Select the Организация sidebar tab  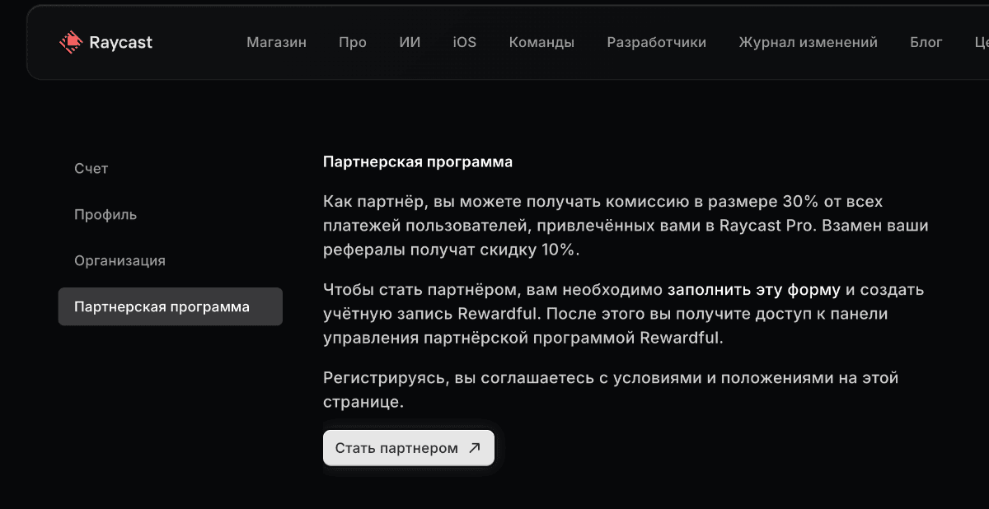coord(120,261)
